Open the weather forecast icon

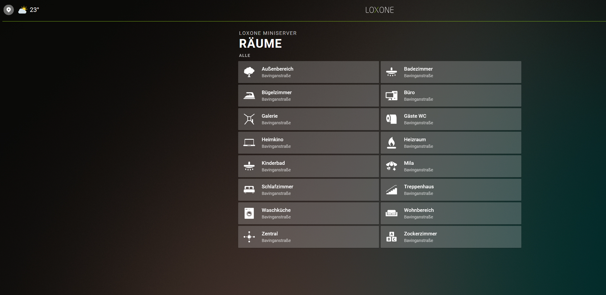(x=23, y=10)
